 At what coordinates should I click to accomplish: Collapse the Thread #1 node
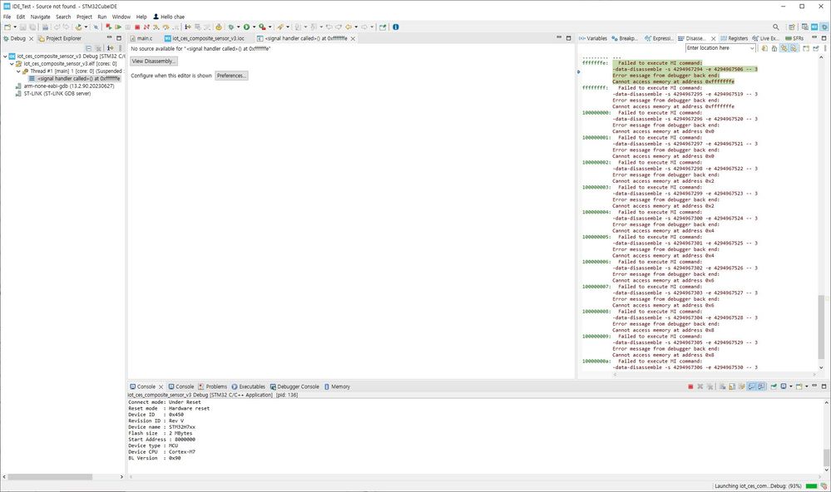(x=18, y=71)
